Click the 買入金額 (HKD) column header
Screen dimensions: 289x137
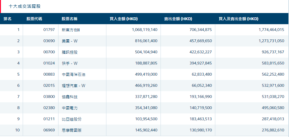124,19
